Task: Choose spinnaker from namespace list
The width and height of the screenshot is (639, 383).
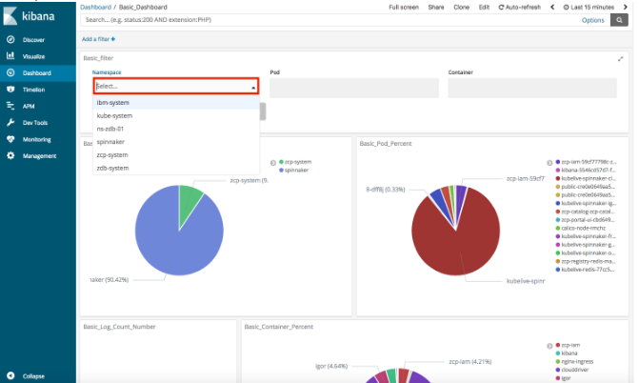Action: [x=176, y=142]
